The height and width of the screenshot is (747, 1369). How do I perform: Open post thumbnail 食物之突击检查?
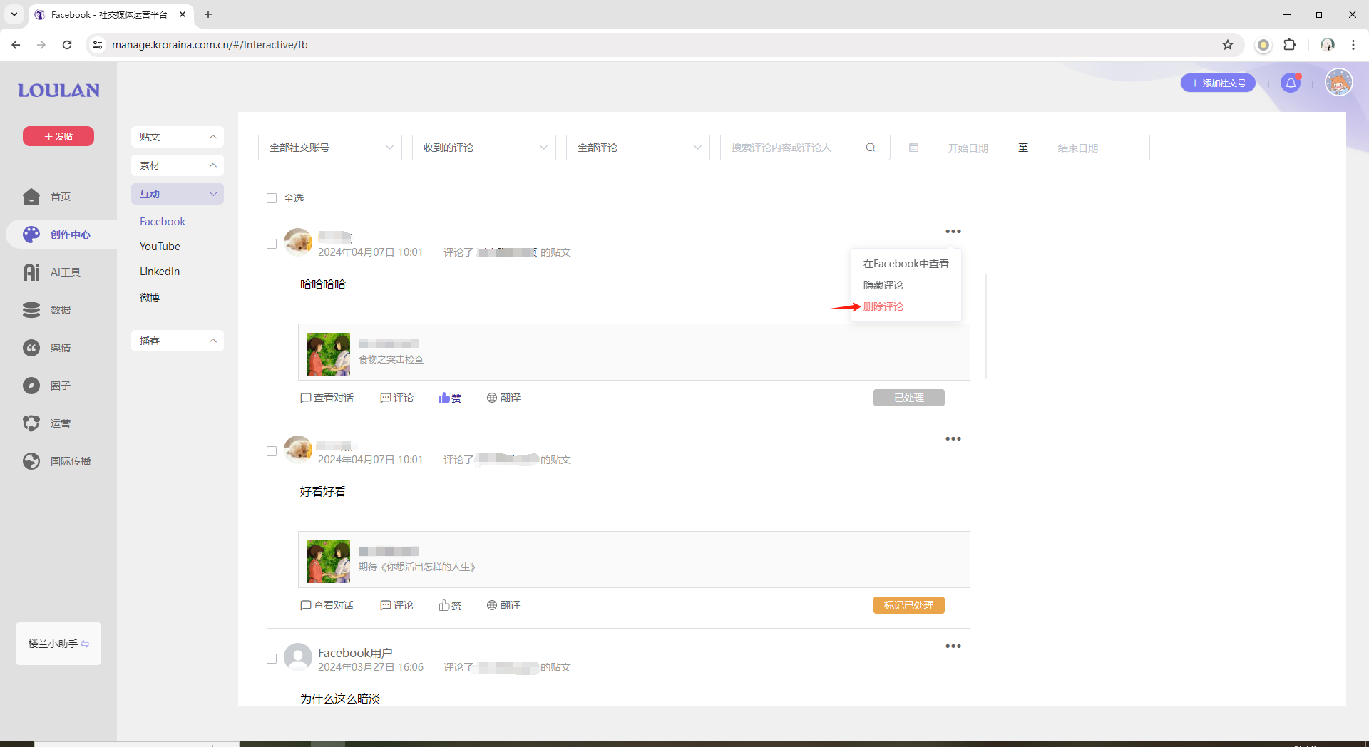click(x=329, y=354)
